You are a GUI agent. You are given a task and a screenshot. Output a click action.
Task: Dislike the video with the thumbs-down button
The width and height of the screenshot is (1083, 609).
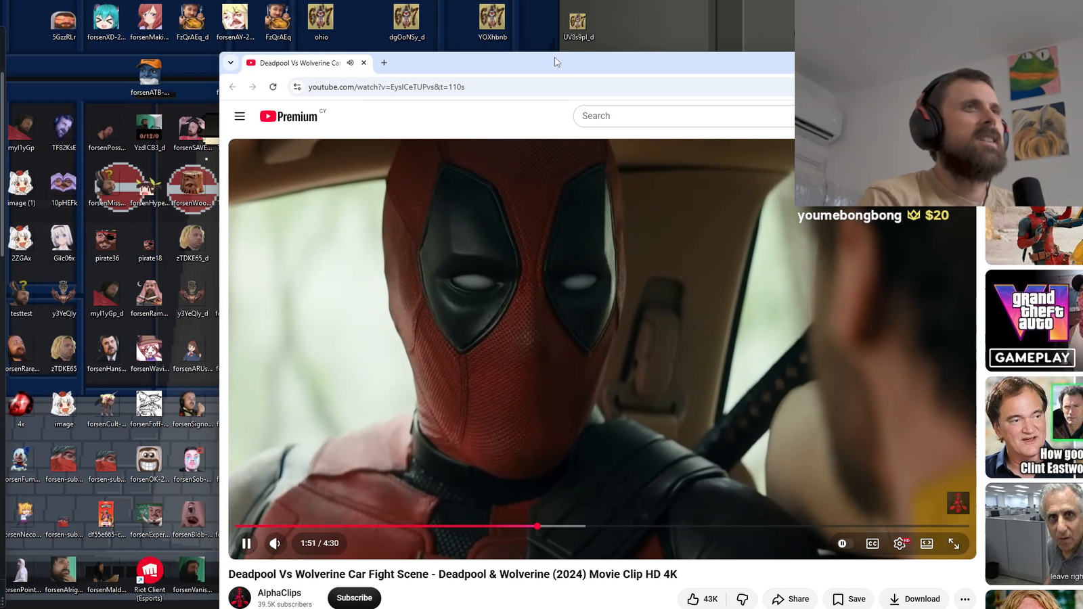pos(743,599)
